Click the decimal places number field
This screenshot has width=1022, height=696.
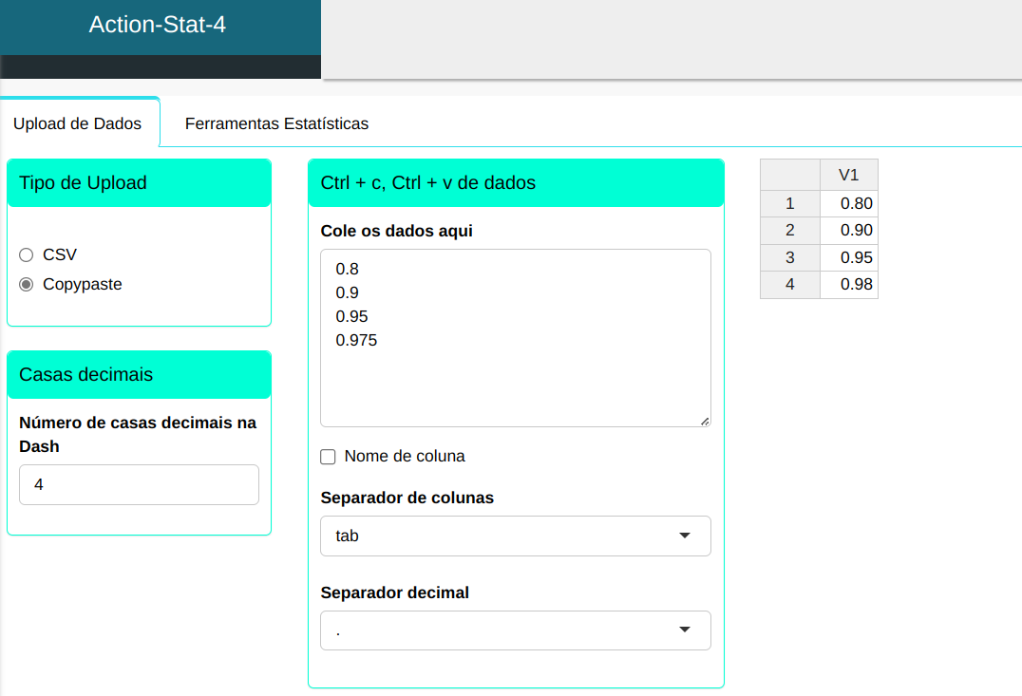(x=139, y=484)
